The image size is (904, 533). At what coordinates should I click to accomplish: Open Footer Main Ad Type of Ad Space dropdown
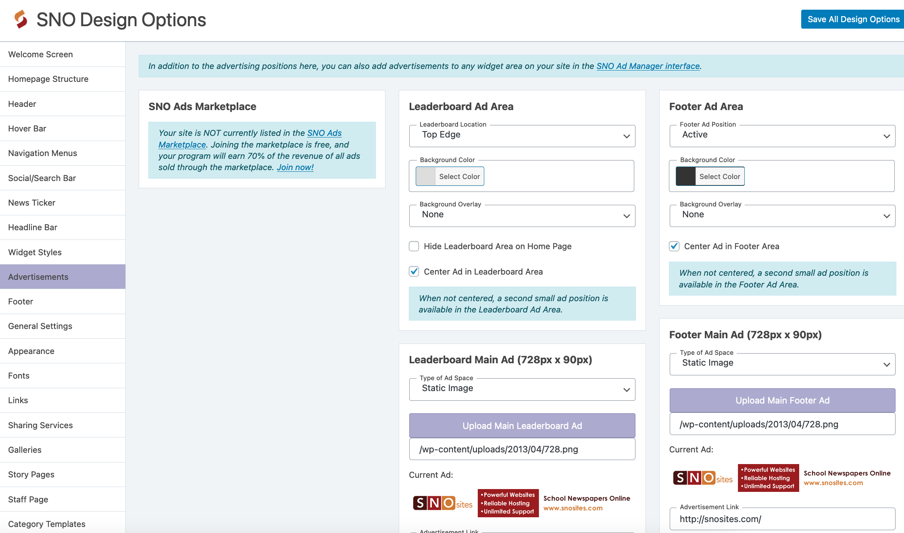(782, 364)
